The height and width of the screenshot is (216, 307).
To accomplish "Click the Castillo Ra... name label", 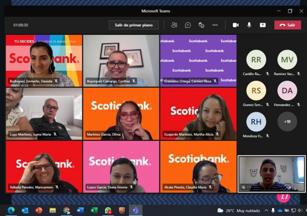I will tap(252, 74).
